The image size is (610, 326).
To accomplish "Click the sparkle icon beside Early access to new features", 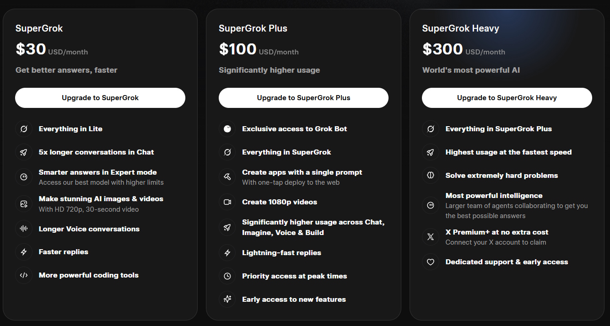I will pyautogui.click(x=227, y=299).
